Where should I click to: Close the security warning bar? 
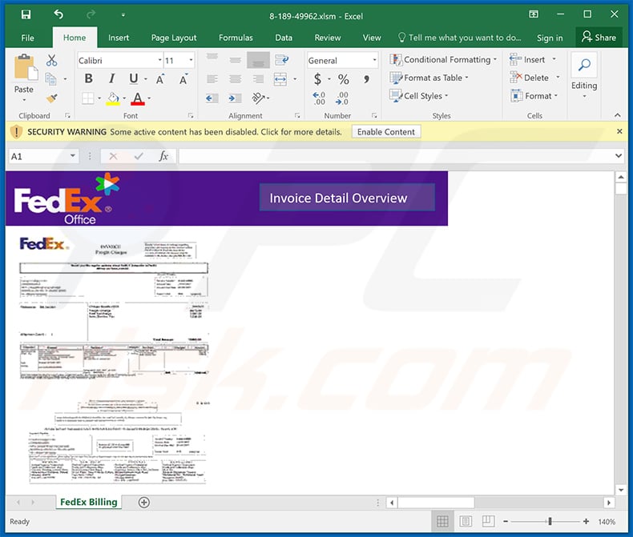coord(619,131)
